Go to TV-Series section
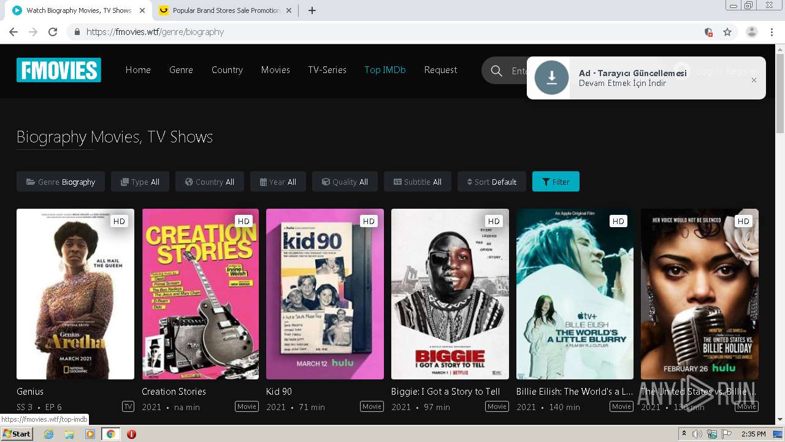This screenshot has width=785, height=442. click(x=327, y=70)
